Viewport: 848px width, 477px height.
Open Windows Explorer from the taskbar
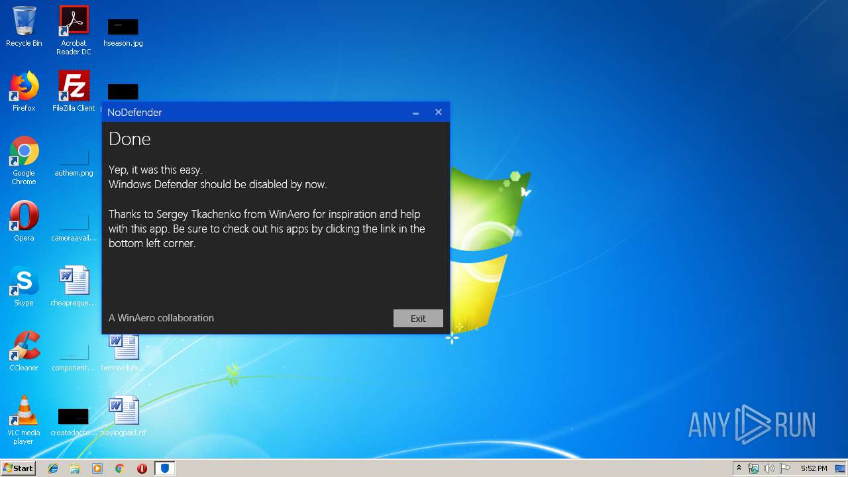click(75, 468)
